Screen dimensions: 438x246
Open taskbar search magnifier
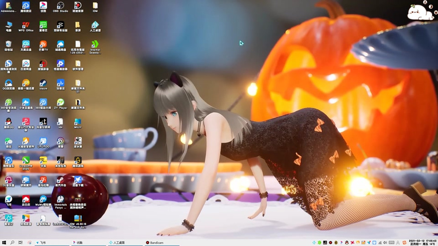(x=12, y=243)
